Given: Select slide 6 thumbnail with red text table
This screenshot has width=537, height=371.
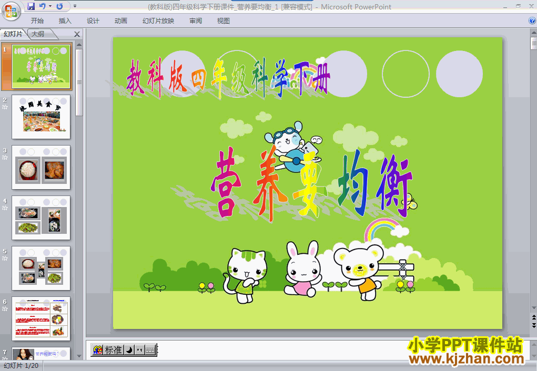Looking at the screenshot, I should click(x=41, y=318).
